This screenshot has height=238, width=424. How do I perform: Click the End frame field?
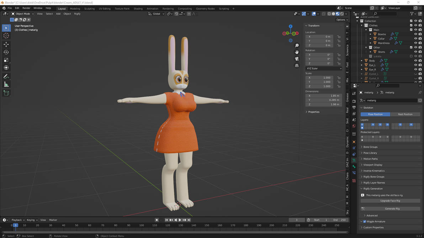(340, 220)
